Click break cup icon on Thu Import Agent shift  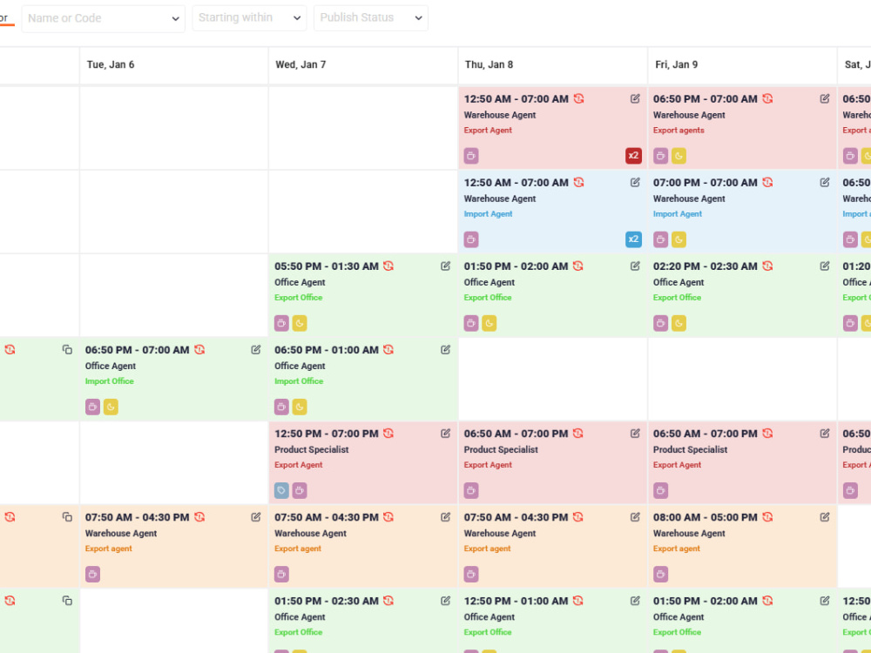tap(471, 239)
